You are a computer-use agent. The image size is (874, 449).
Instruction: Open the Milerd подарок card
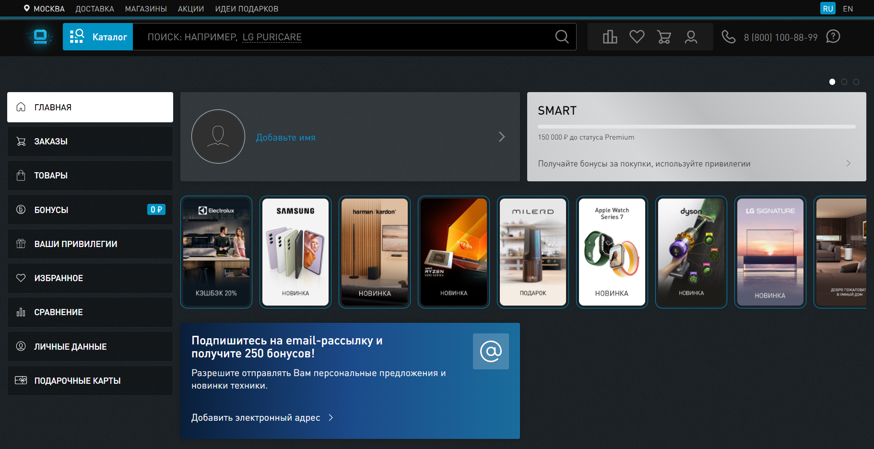pyautogui.click(x=533, y=252)
